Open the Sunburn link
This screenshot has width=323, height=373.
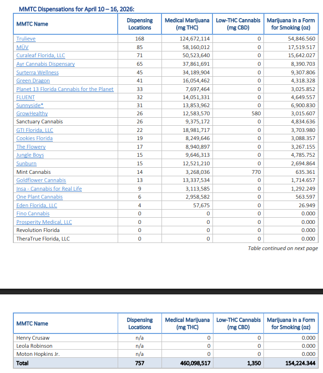pyautogui.click(x=26, y=163)
